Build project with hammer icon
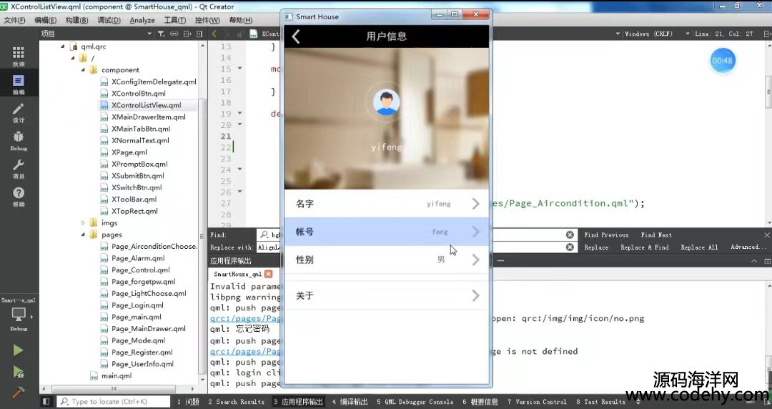The width and height of the screenshot is (772, 409). 18,393
